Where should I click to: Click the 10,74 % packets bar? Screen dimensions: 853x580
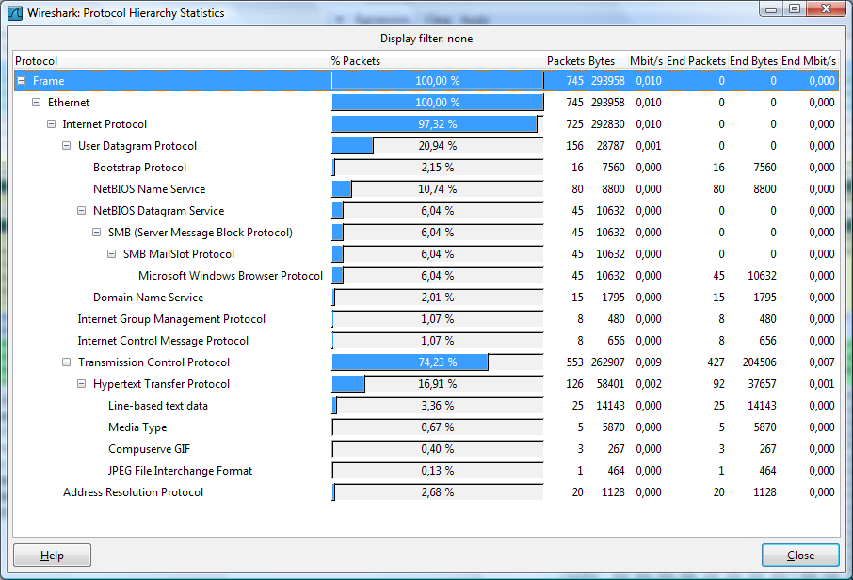tap(438, 189)
